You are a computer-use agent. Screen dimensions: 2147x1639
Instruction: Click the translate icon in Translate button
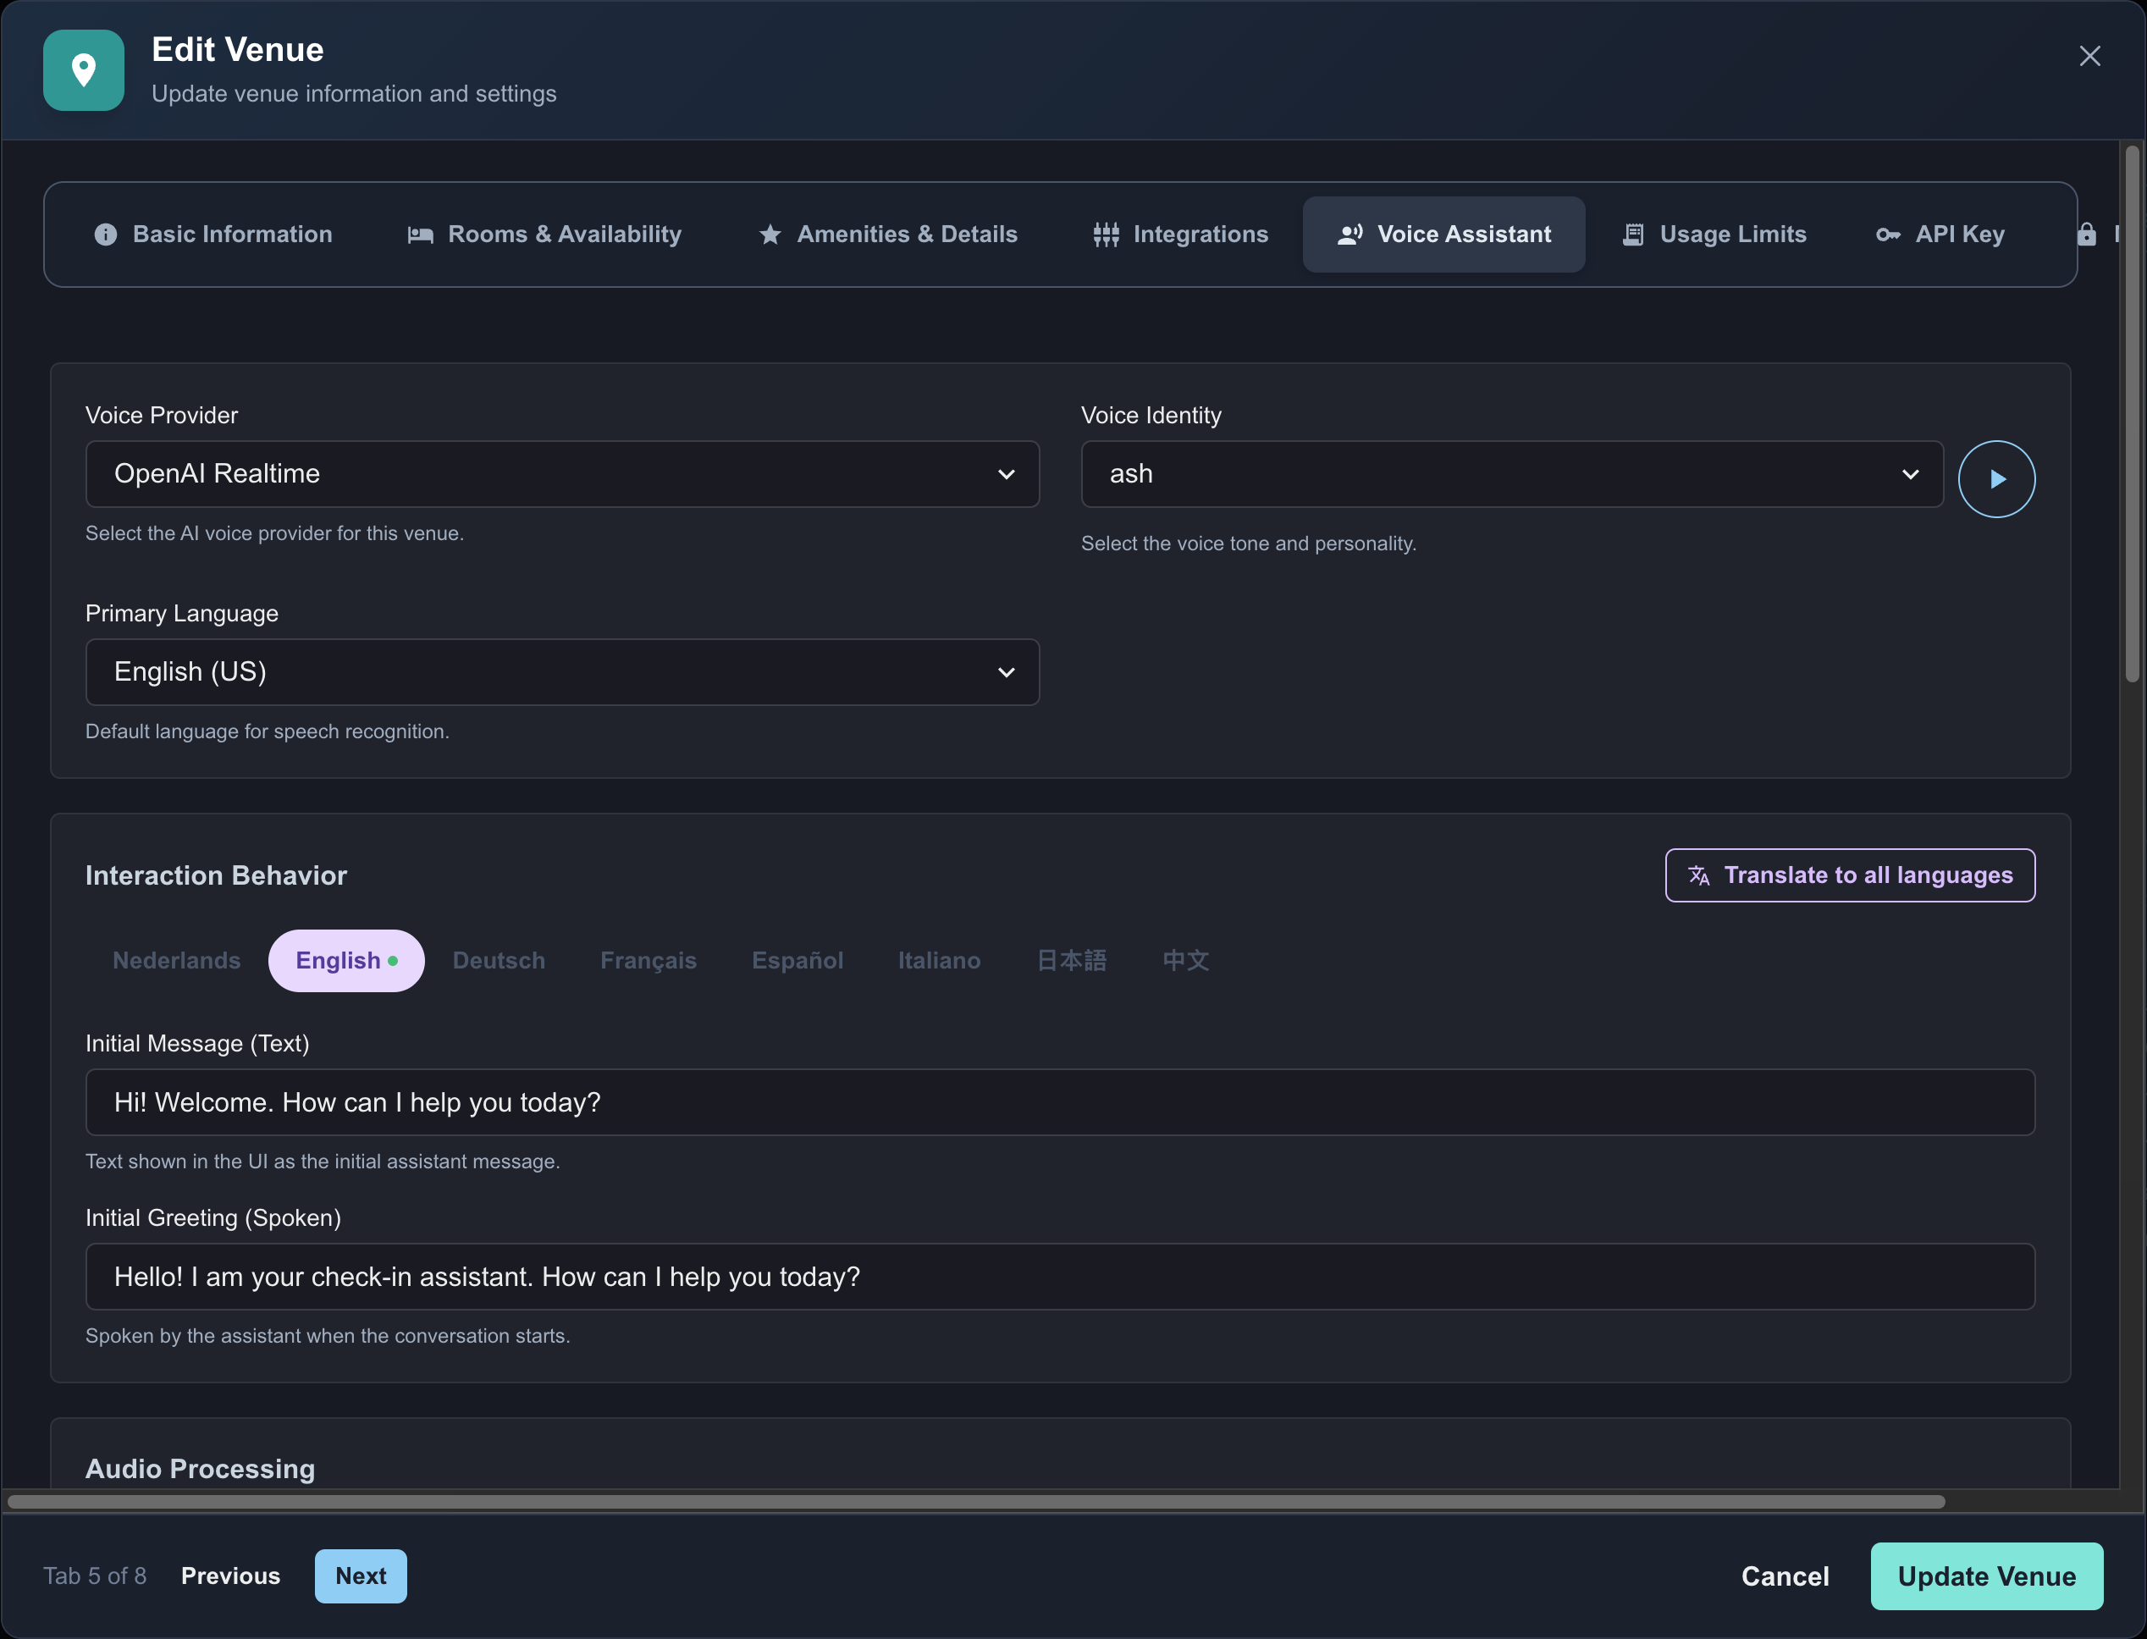pyautogui.click(x=1699, y=875)
